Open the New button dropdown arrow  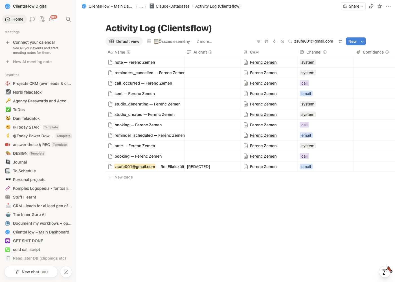pos(362,41)
